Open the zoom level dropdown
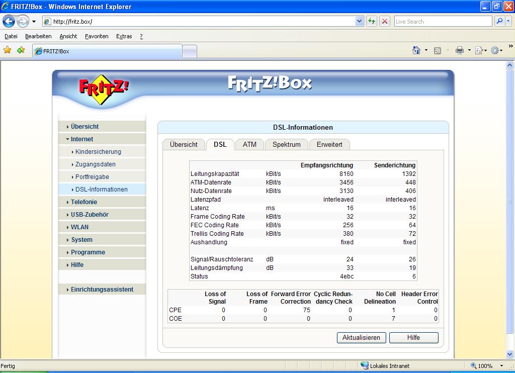The image size is (515, 373). [501, 366]
